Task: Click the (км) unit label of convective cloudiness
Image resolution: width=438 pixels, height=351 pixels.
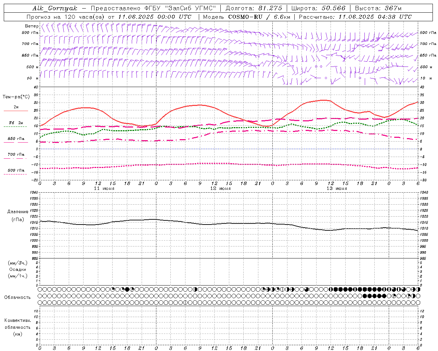Action: pos(17,334)
